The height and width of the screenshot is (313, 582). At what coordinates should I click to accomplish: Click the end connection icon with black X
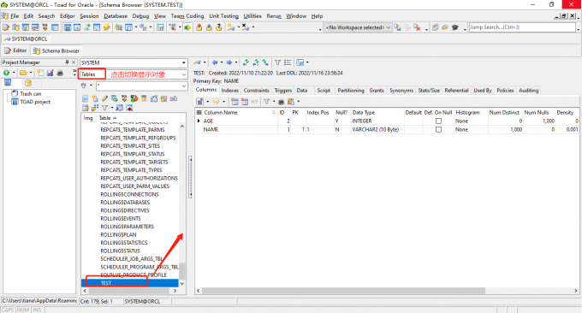246,27
